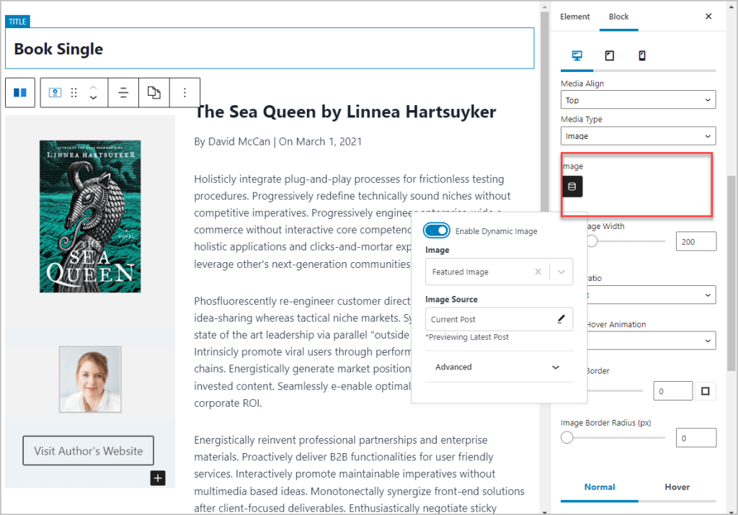This screenshot has width=738, height=515.
Task: Open the Media Type dropdown
Action: [x=638, y=135]
